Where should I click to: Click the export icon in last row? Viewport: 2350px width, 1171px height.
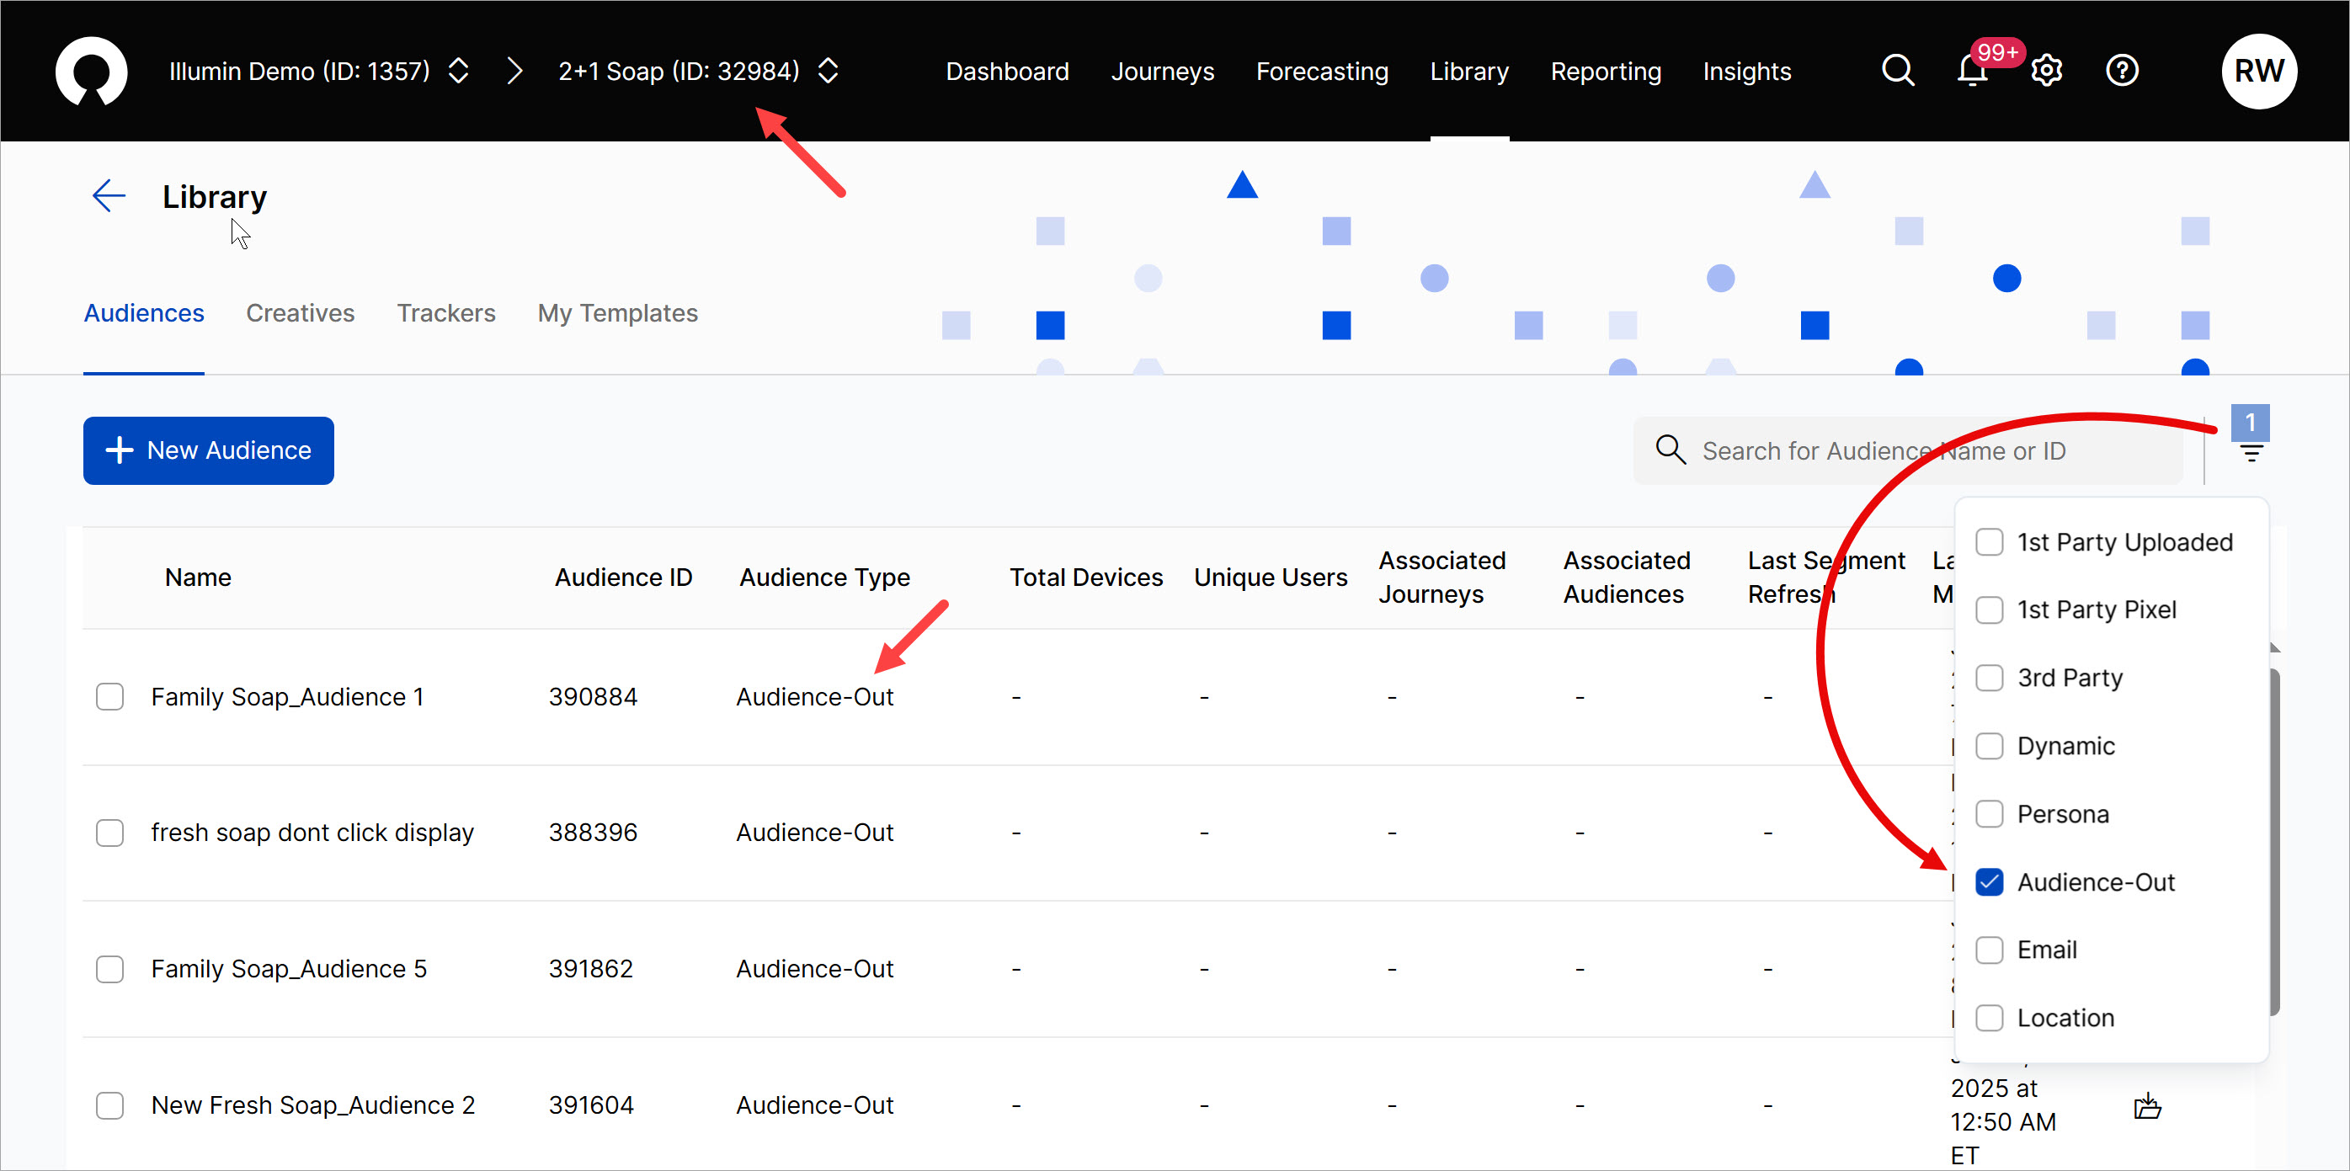(2147, 1106)
